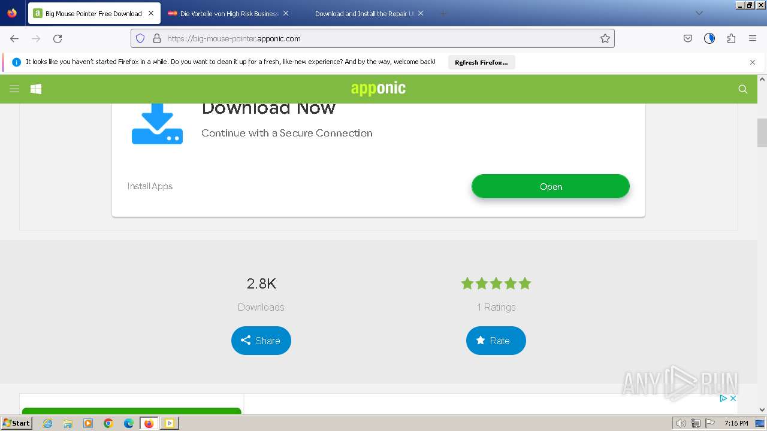Click the yellow play icon taskbar app
Viewport: 767px width, 431px height.
coord(170,423)
